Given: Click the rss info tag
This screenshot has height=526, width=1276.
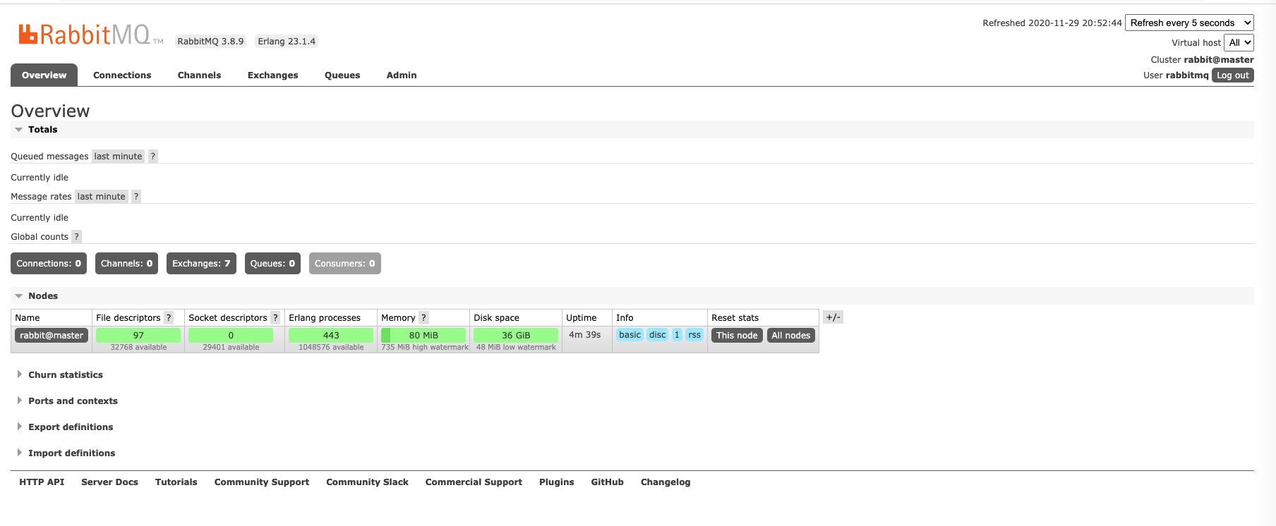Looking at the screenshot, I should pyautogui.click(x=694, y=335).
